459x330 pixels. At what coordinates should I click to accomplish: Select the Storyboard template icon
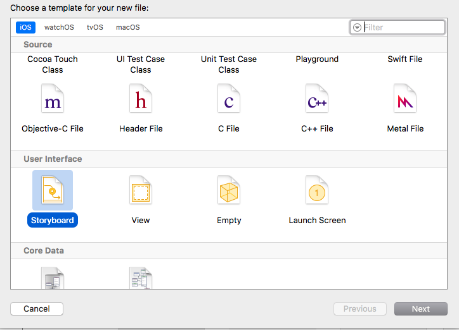pyautogui.click(x=53, y=190)
